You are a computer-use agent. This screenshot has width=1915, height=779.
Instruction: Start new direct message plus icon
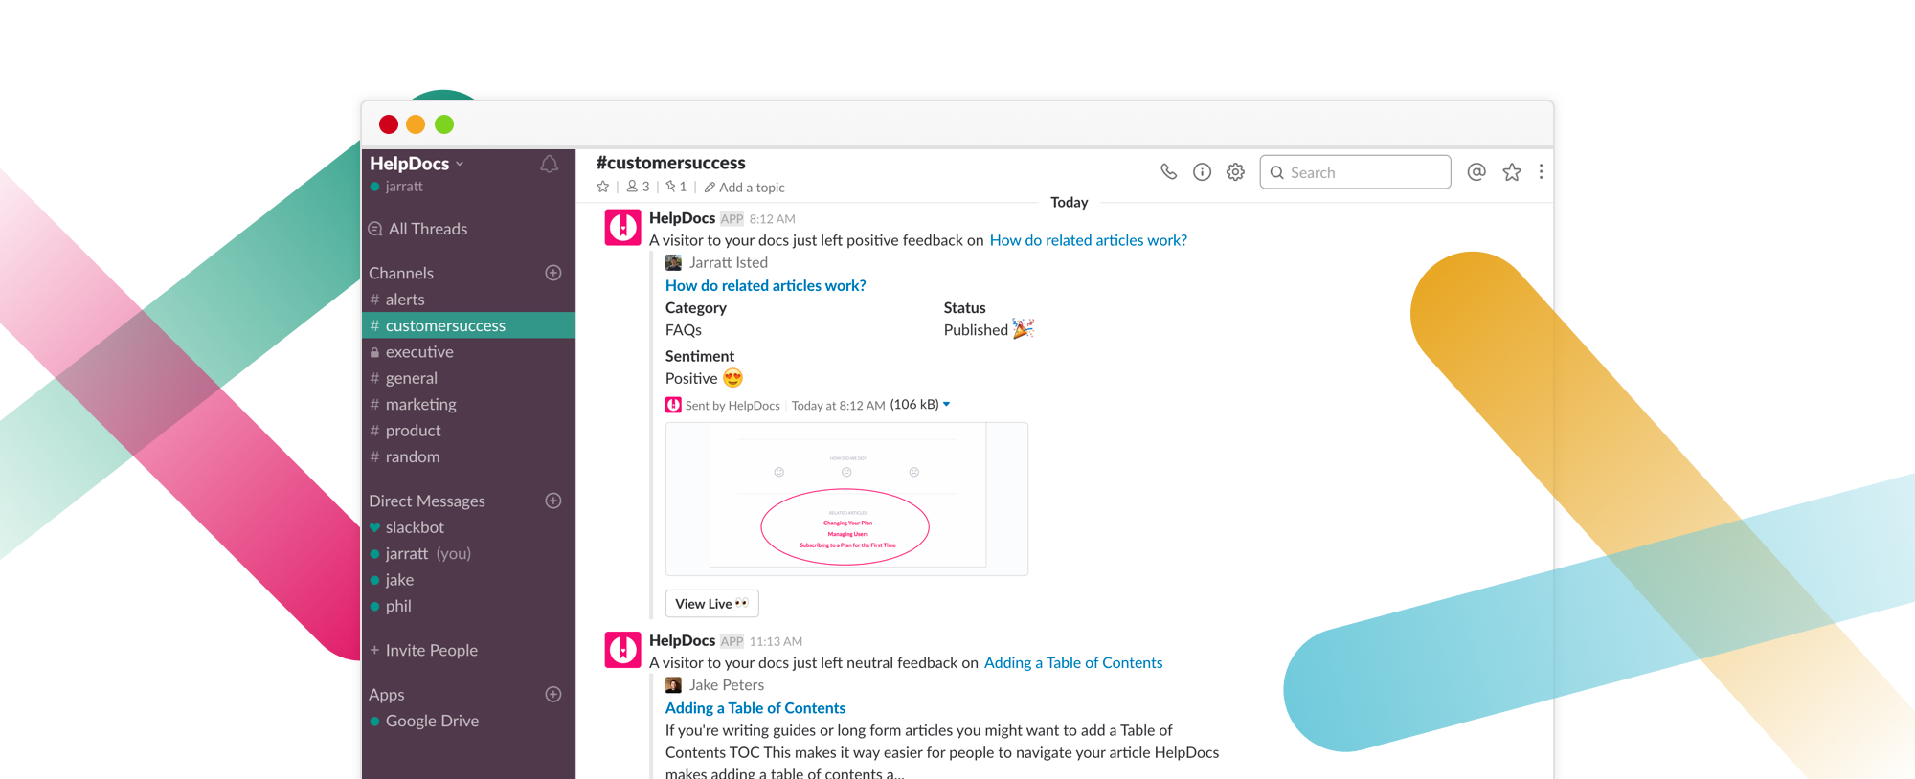tap(553, 501)
